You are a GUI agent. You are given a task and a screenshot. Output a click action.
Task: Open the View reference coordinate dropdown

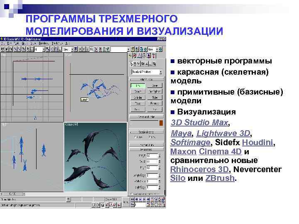pyautogui.click(x=68, y=49)
